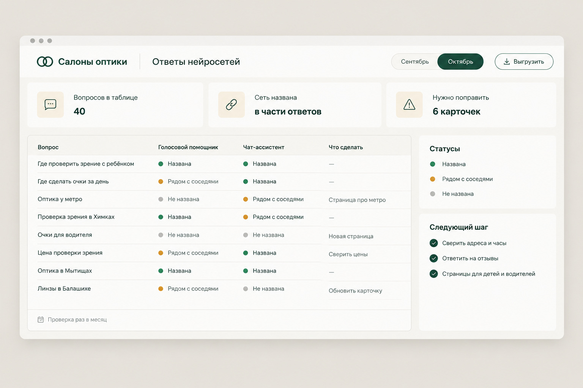This screenshot has width=583, height=388.
Task: Click the 'Голосовой помощник' column header
Action: [x=188, y=147]
